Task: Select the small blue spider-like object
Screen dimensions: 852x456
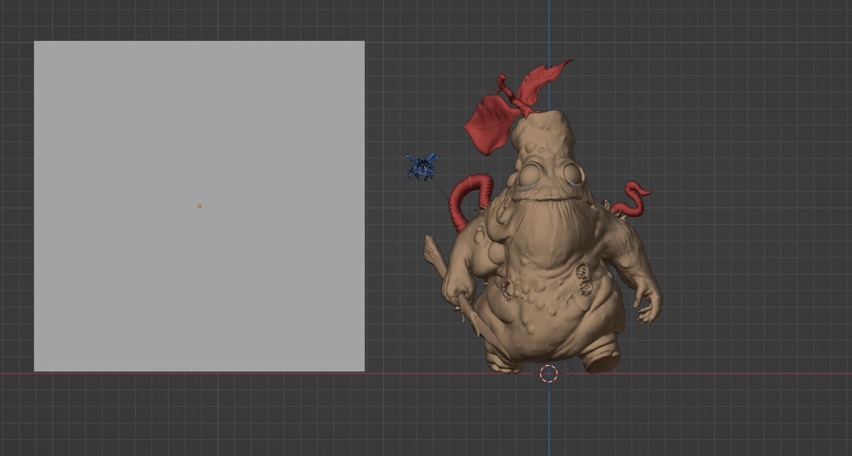Action: click(422, 166)
